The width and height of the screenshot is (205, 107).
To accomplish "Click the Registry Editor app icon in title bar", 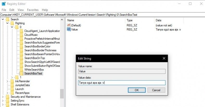I will [x=4, y=4].
